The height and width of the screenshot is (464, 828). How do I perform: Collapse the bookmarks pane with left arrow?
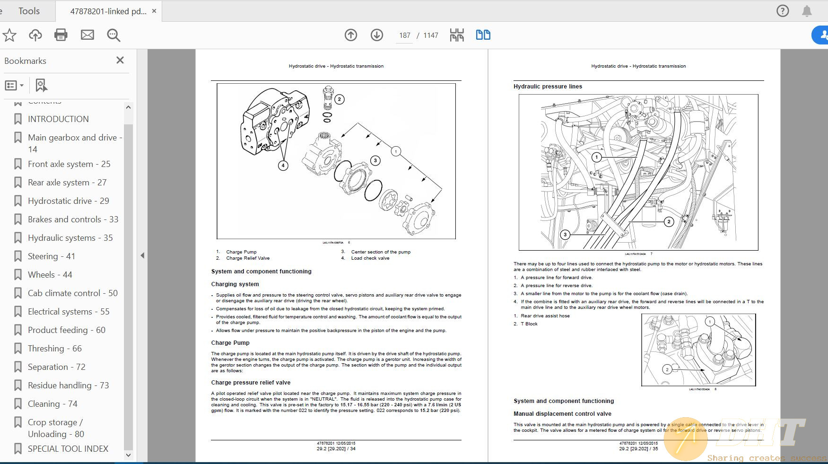(x=142, y=255)
